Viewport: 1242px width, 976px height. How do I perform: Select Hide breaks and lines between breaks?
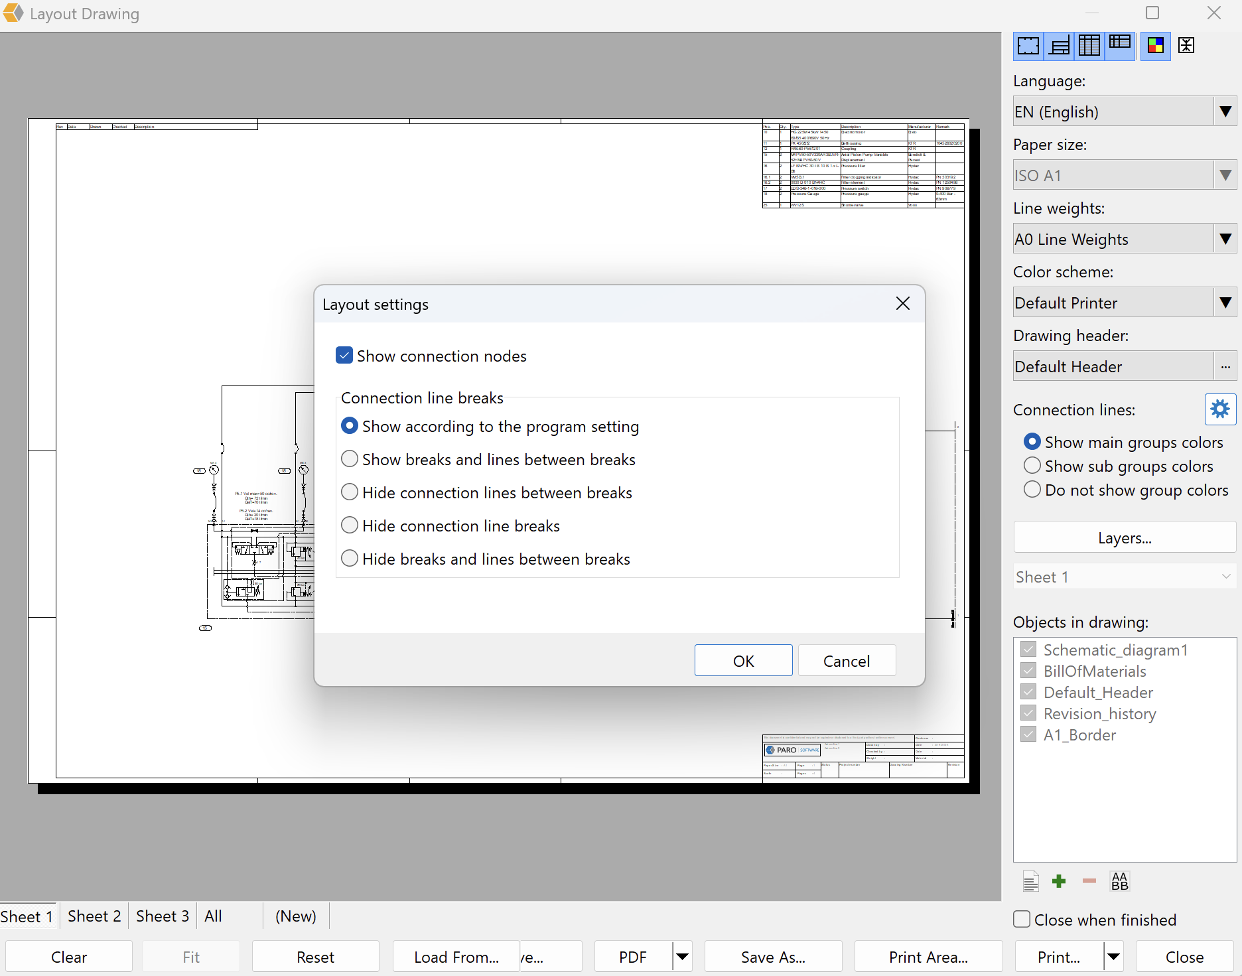coord(350,559)
